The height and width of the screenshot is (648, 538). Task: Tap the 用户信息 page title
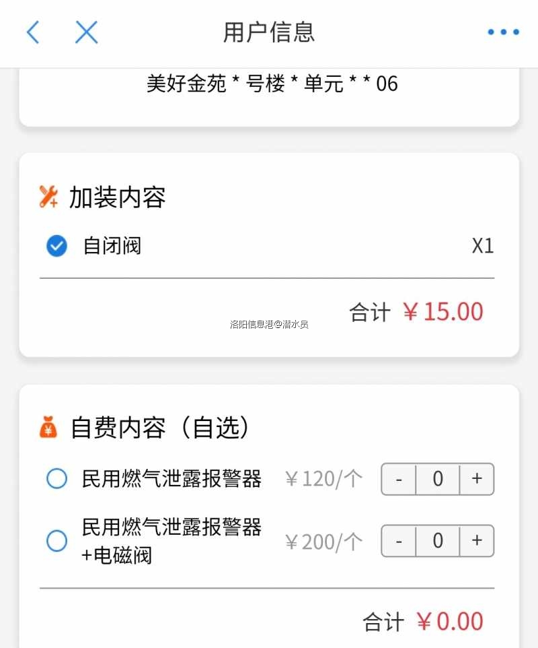(x=269, y=32)
